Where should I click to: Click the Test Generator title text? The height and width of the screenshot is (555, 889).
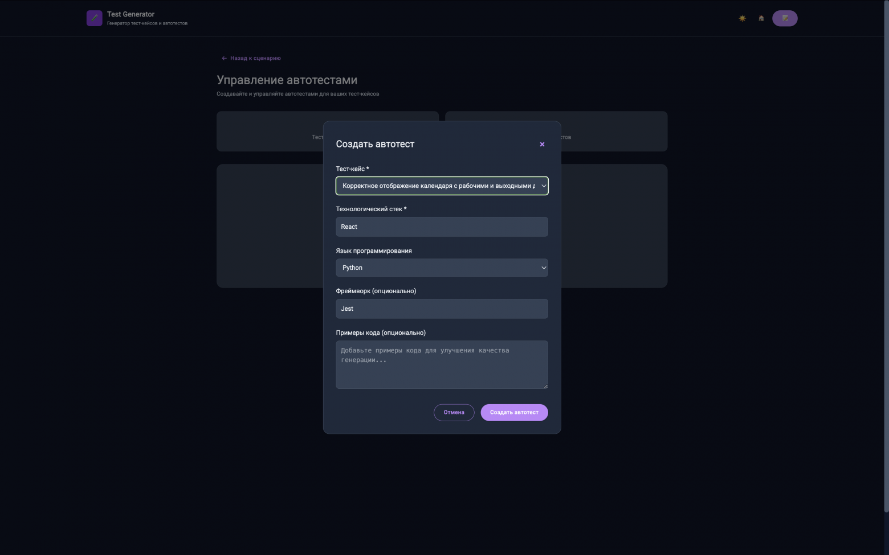coord(131,14)
